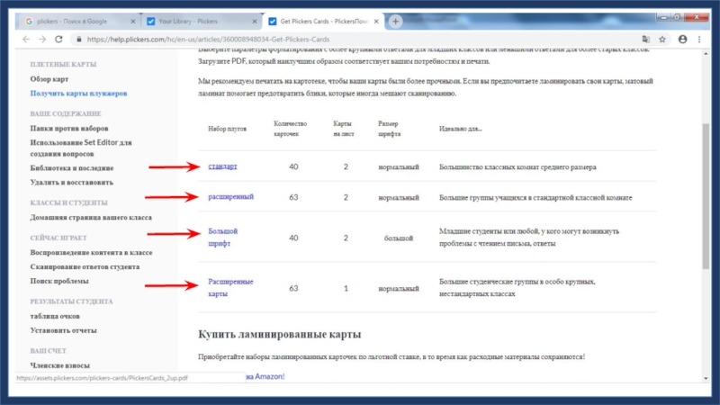Viewport: 720px width, 405px height.
Task: Open 'Поиск проблемы' sidebar article
Action: (59, 281)
